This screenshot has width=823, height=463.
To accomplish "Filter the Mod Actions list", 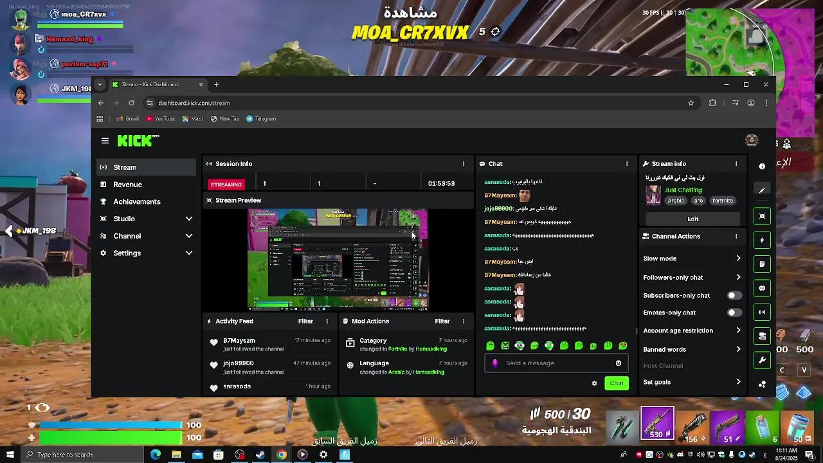I will click(442, 321).
